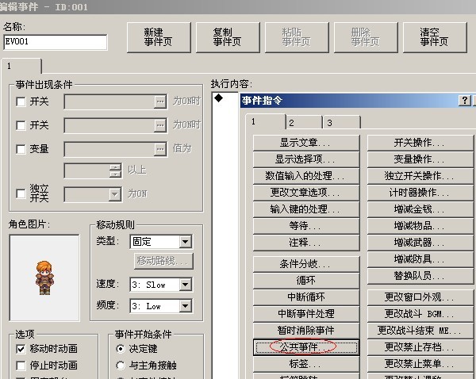Screen dimensions: 476x379
Task: Choose the 显示文章 command
Action: (x=306, y=143)
